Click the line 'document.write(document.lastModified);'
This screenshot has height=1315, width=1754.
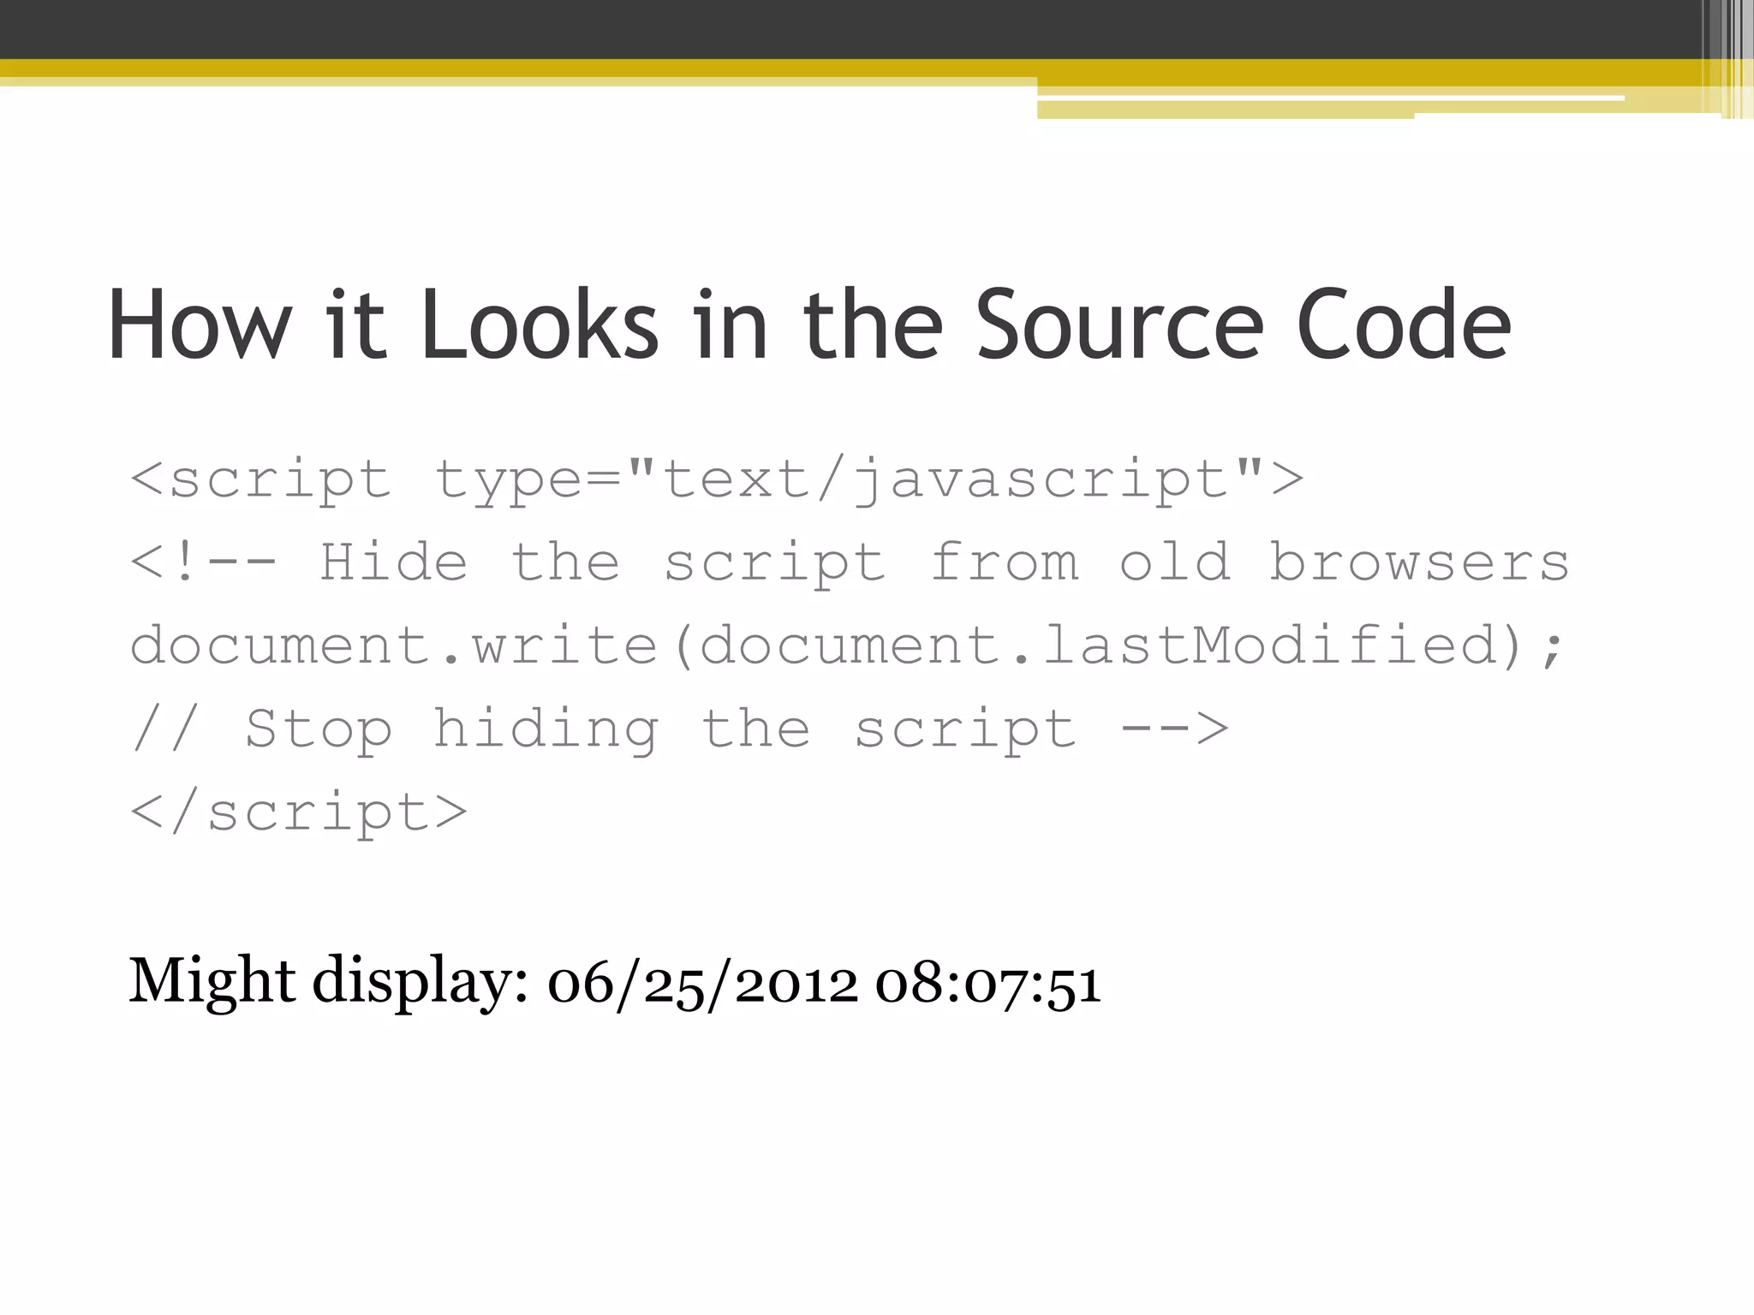coord(847,646)
